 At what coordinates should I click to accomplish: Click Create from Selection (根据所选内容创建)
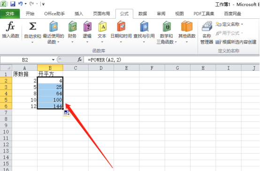pos(236,42)
